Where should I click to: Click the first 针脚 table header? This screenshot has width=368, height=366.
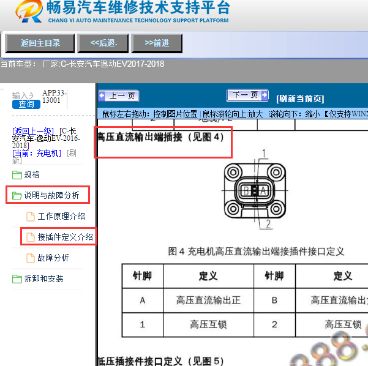pos(143,276)
